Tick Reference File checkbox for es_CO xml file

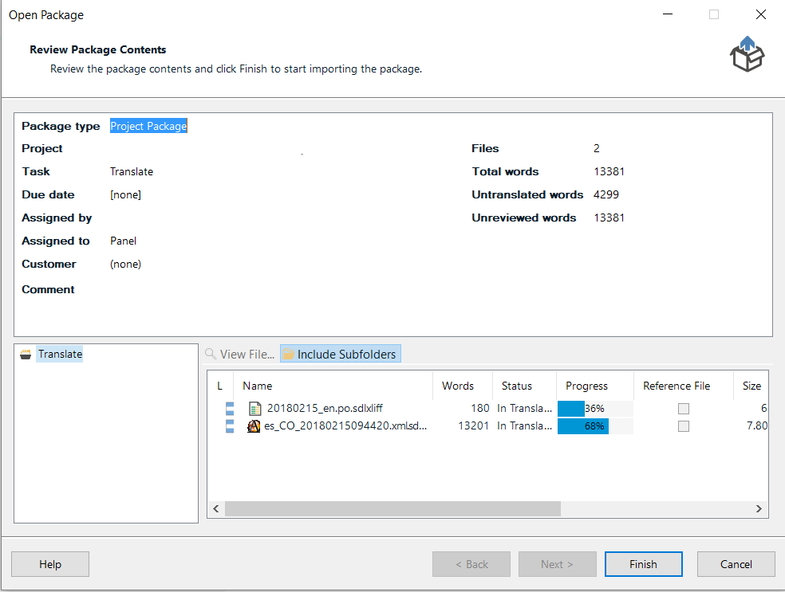point(684,426)
